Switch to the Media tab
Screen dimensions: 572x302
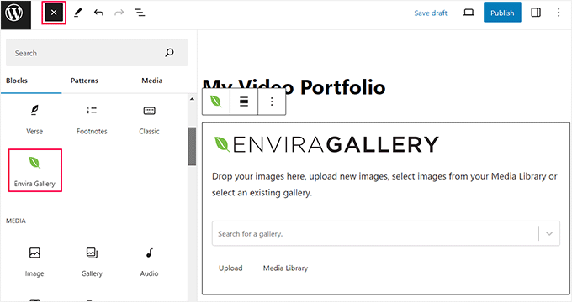[x=151, y=81]
